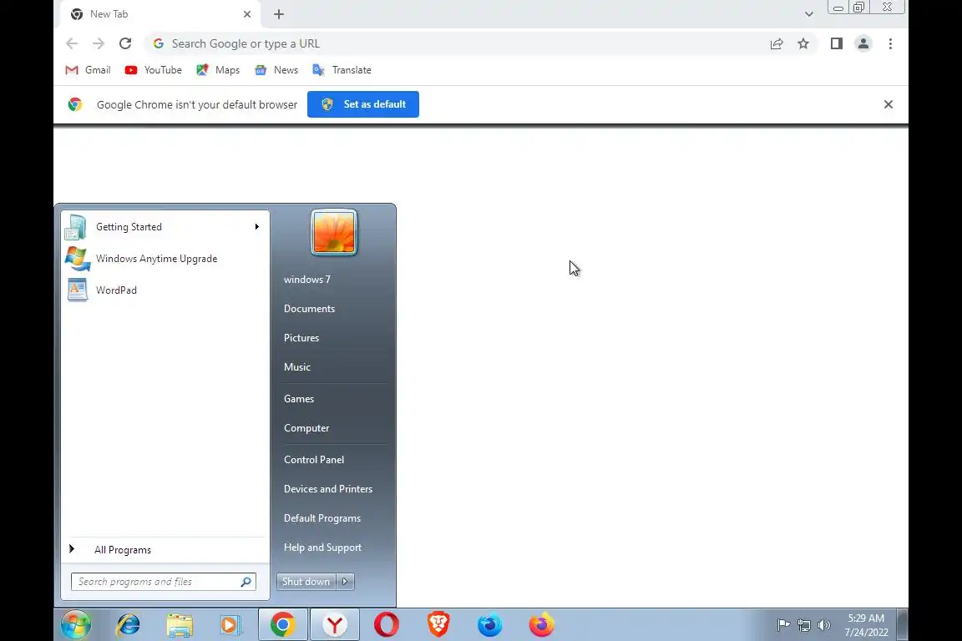Open News bookmark

tap(276, 70)
